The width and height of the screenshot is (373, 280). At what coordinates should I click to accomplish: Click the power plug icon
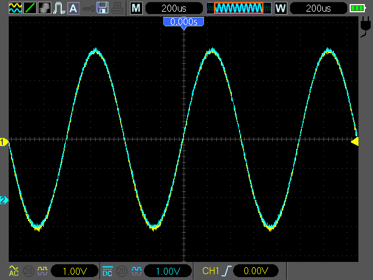365,26
